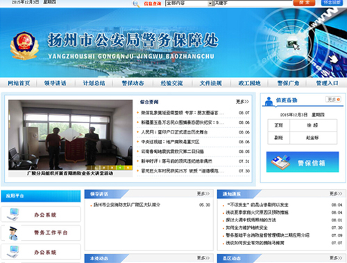The image size is (347, 263).
Task: Click the person icon beside 值班备勤
Action: (x=269, y=101)
